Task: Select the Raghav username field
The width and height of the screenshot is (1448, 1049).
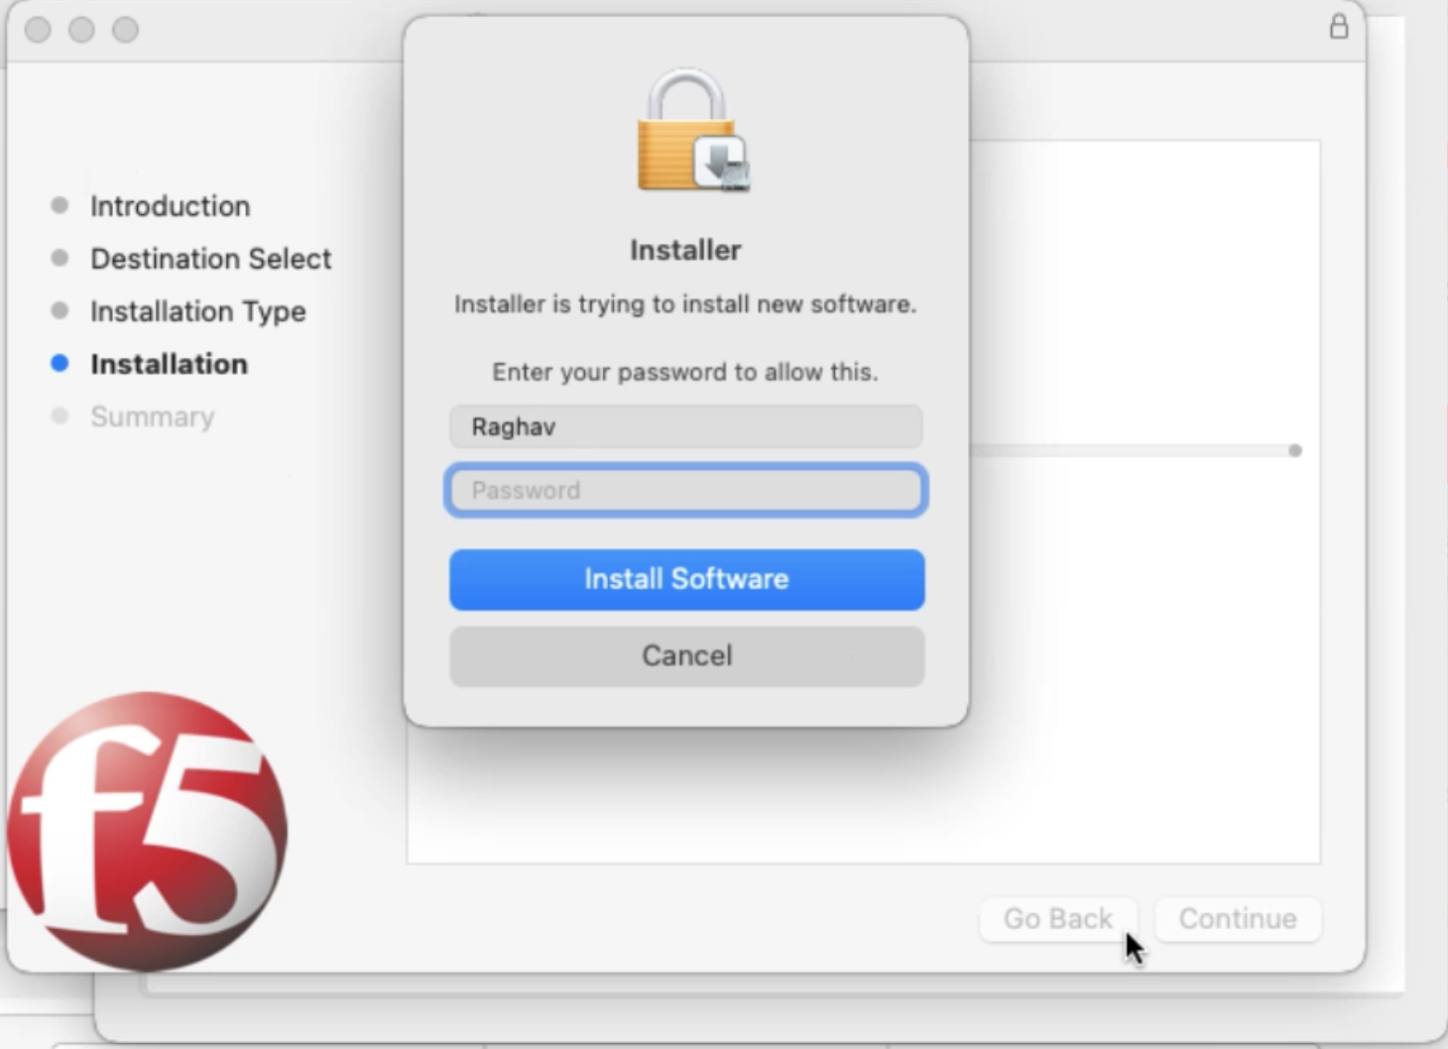Action: [686, 426]
